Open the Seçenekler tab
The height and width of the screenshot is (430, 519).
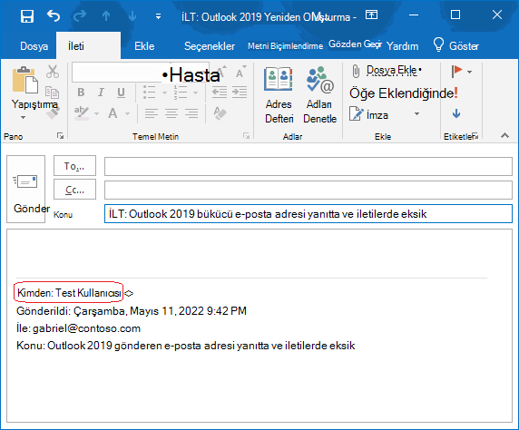[x=210, y=46]
